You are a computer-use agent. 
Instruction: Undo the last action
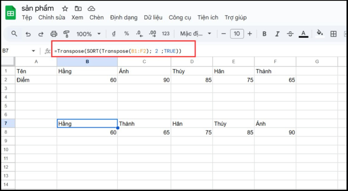[28, 34]
